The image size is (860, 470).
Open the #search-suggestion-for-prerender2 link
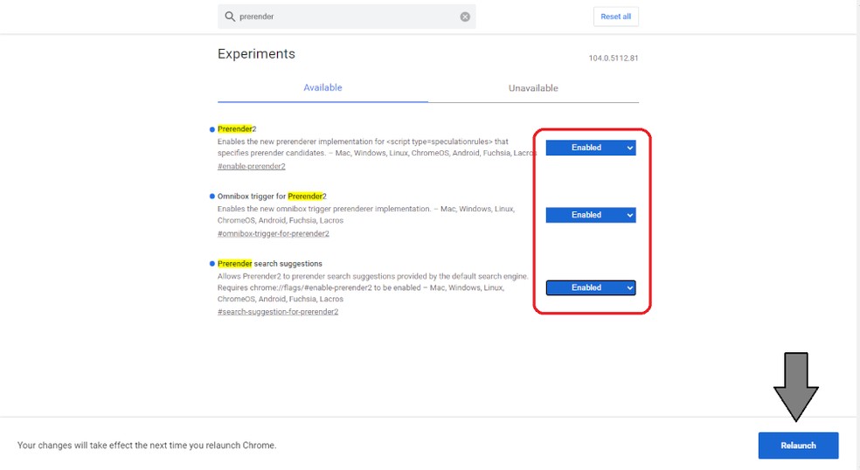point(277,311)
